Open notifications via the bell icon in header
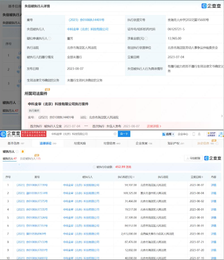 point(199,134)
